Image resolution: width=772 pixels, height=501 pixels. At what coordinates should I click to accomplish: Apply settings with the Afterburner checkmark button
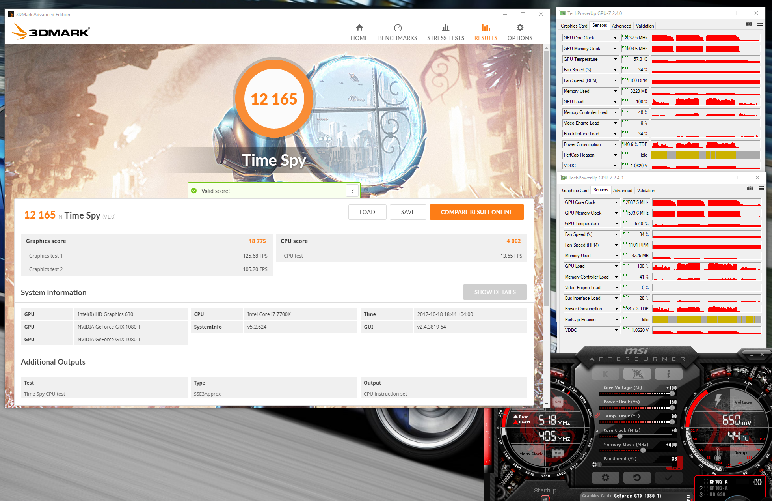coord(668,478)
